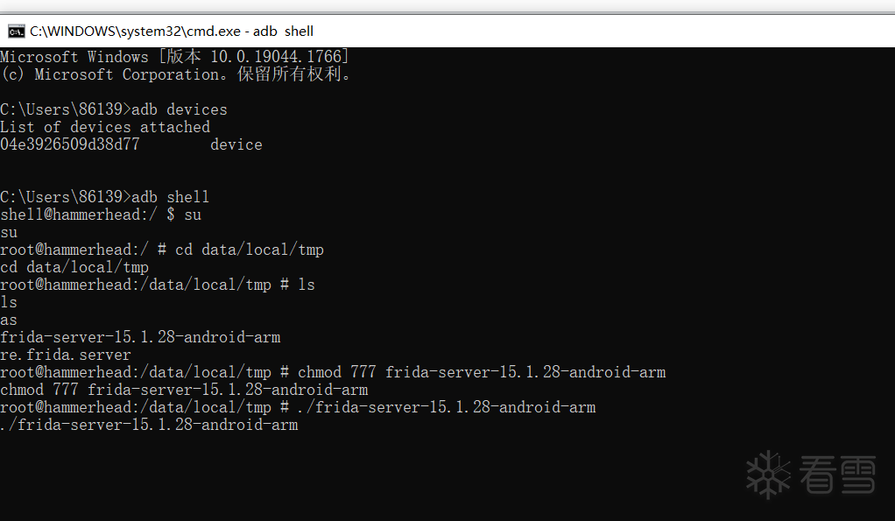Screen dimensions: 895x521
Task: Click the 看雪 watermark text
Action: pyautogui.click(x=837, y=475)
